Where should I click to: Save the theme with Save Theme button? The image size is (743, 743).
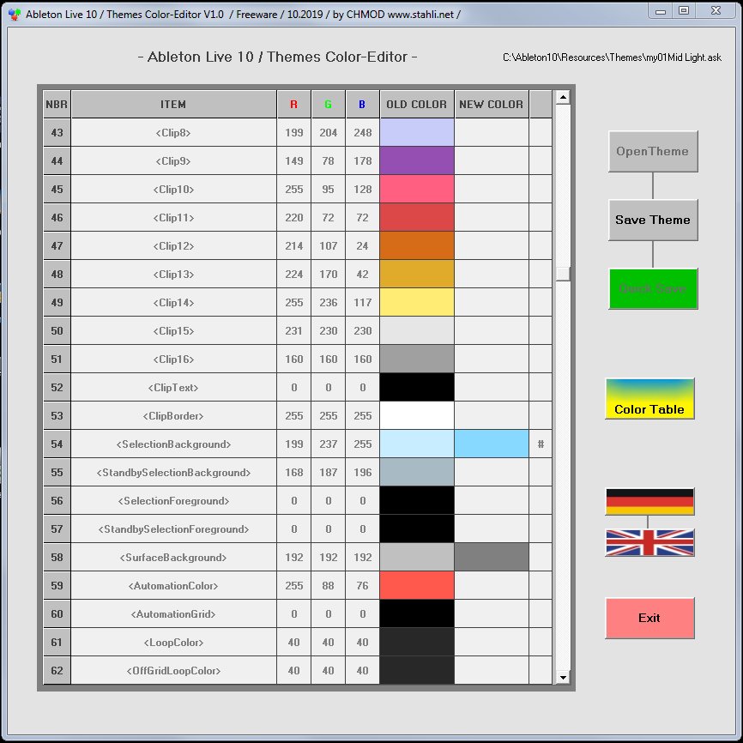(653, 220)
